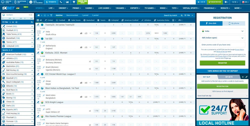
Task: Click the pin icon beside India
Action: pyautogui.click(x=44, y=32)
